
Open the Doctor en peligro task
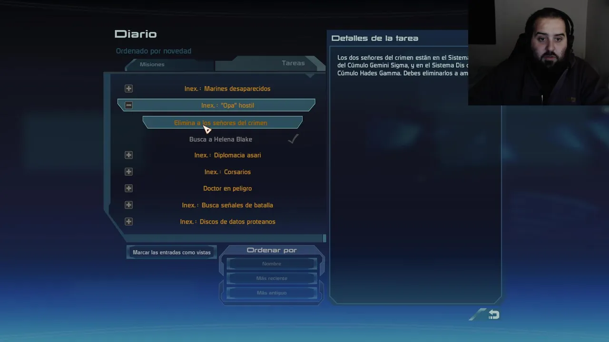coord(227,189)
